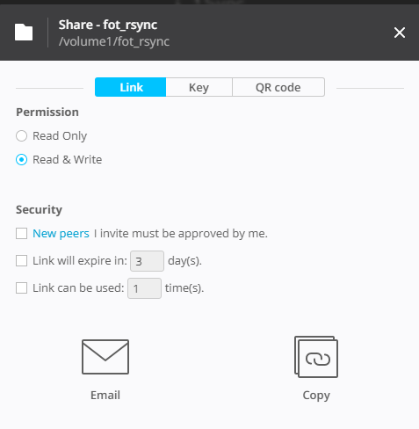Open the New peers link
This screenshot has height=429, width=419.
pos(61,234)
